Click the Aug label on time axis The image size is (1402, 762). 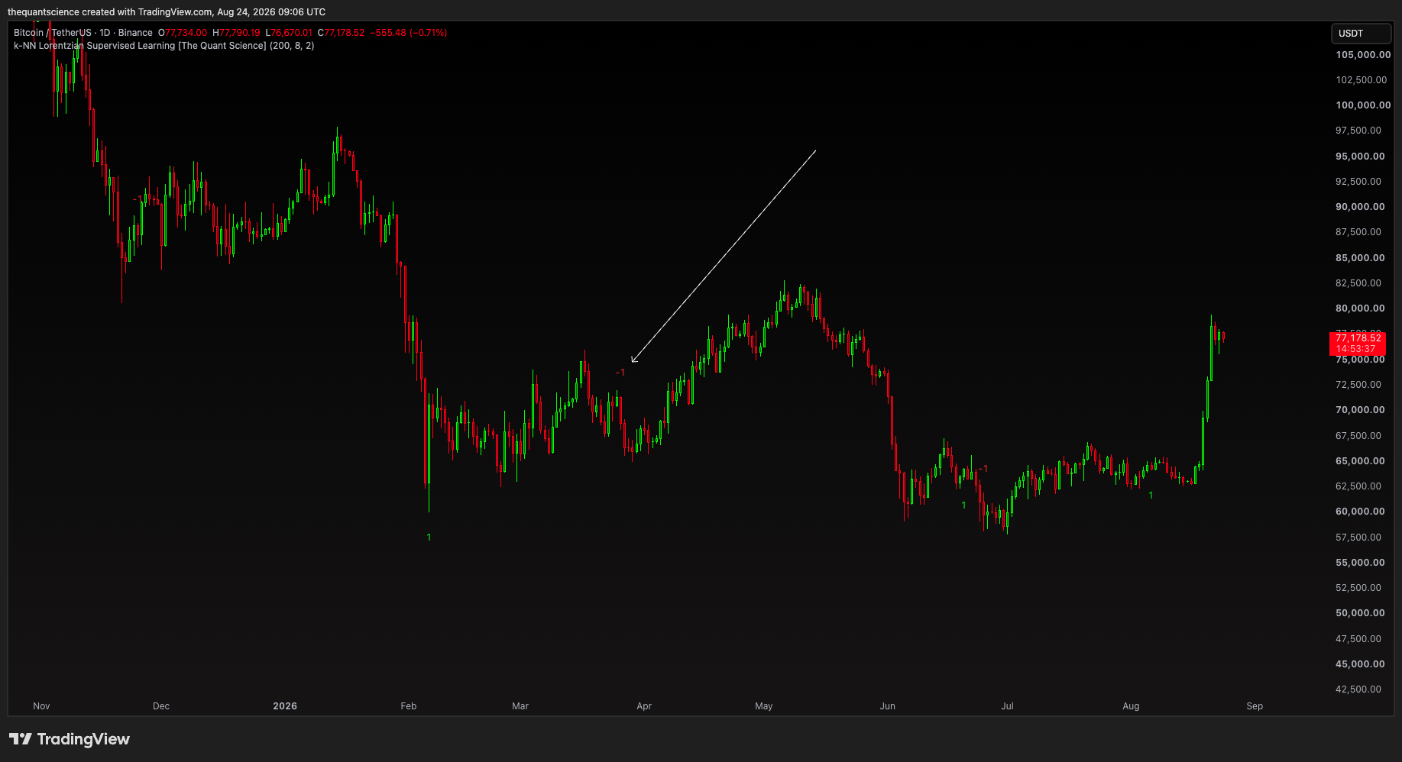[x=1131, y=706]
